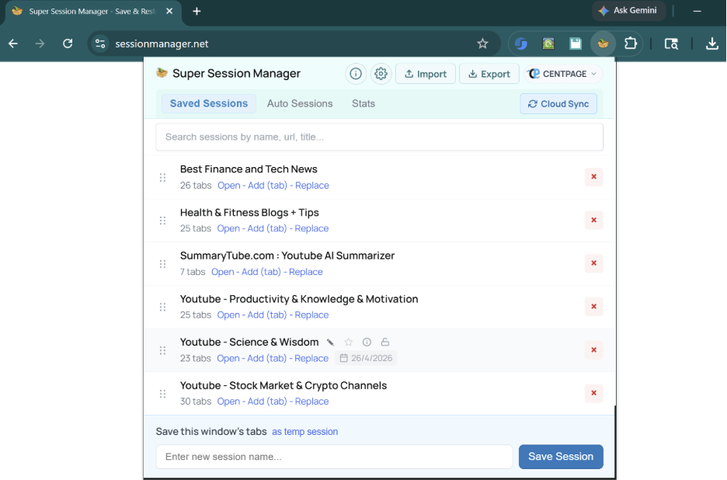
Task: Rename Youtube - Science & Wisdom via pencil icon
Action: [331, 343]
